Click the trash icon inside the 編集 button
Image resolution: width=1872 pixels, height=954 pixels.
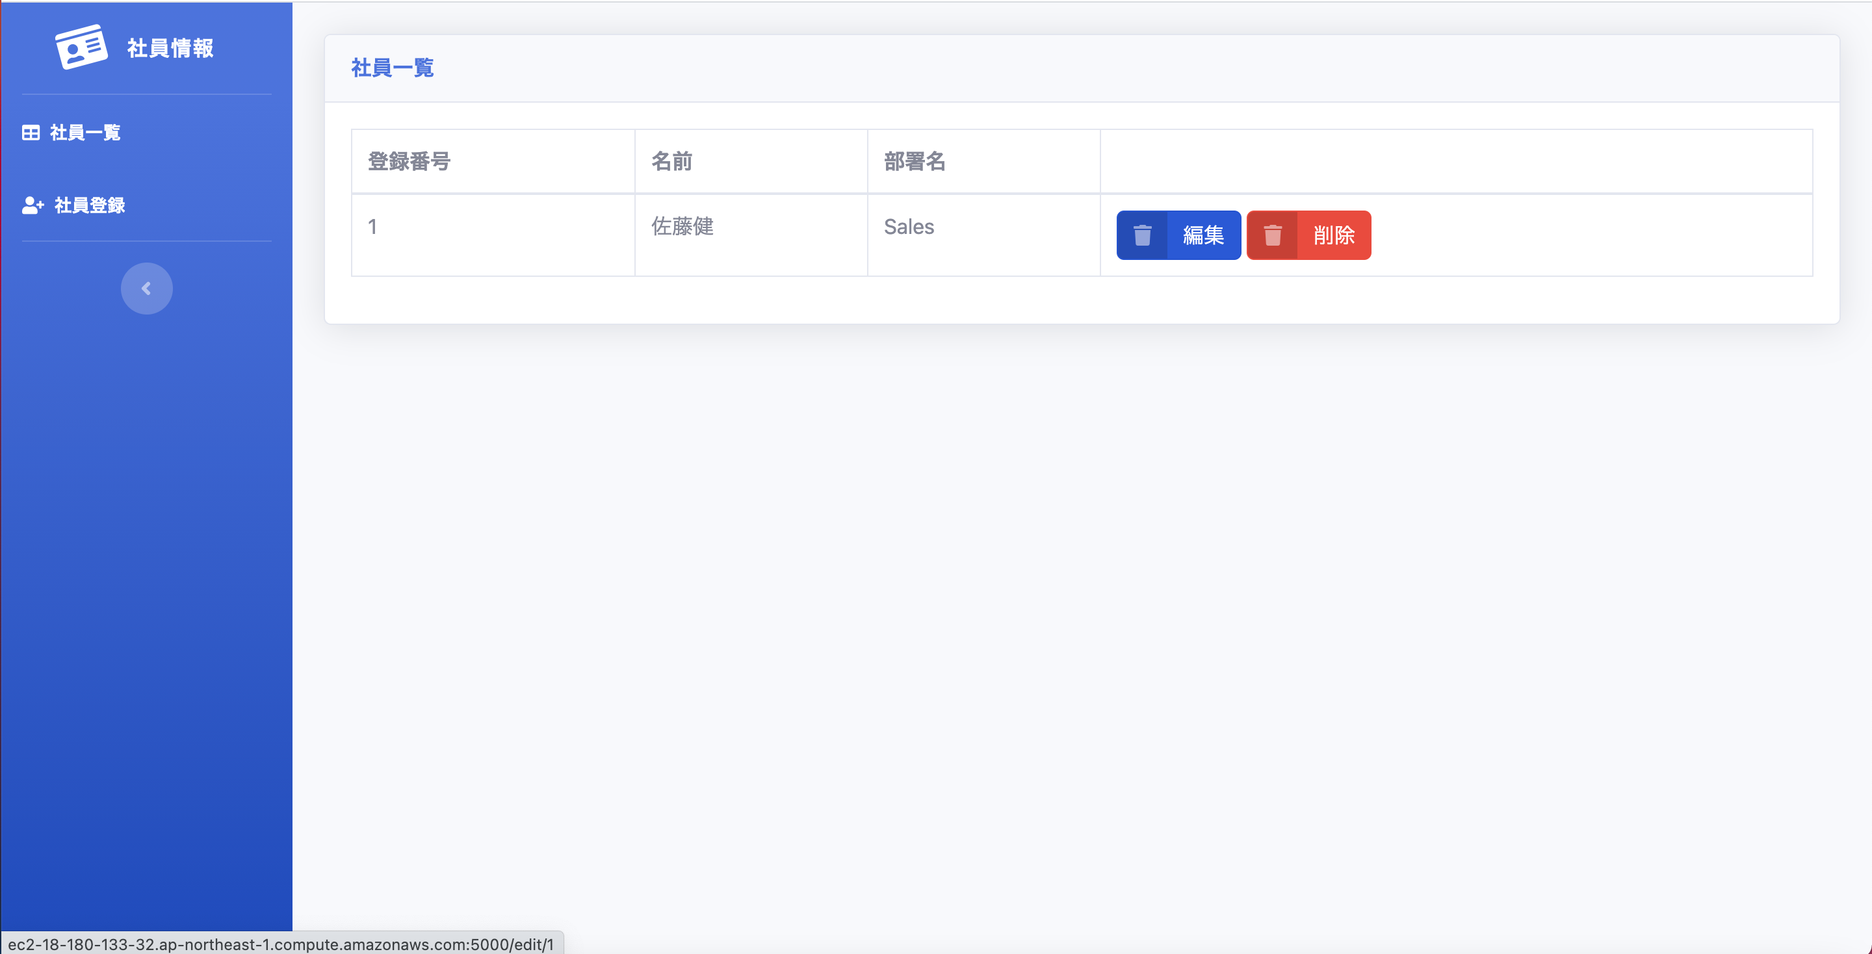1143,235
